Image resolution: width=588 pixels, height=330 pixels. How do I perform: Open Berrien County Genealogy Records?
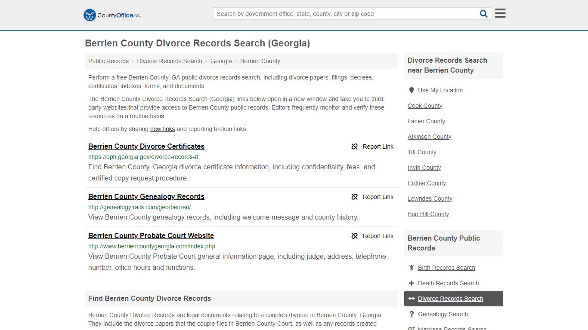[146, 196]
